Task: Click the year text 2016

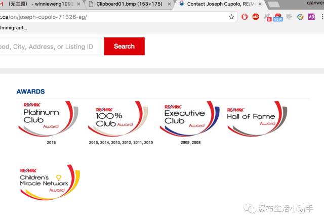Action: (51, 143)
